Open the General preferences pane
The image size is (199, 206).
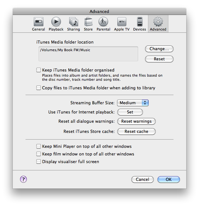pos(38,24)
